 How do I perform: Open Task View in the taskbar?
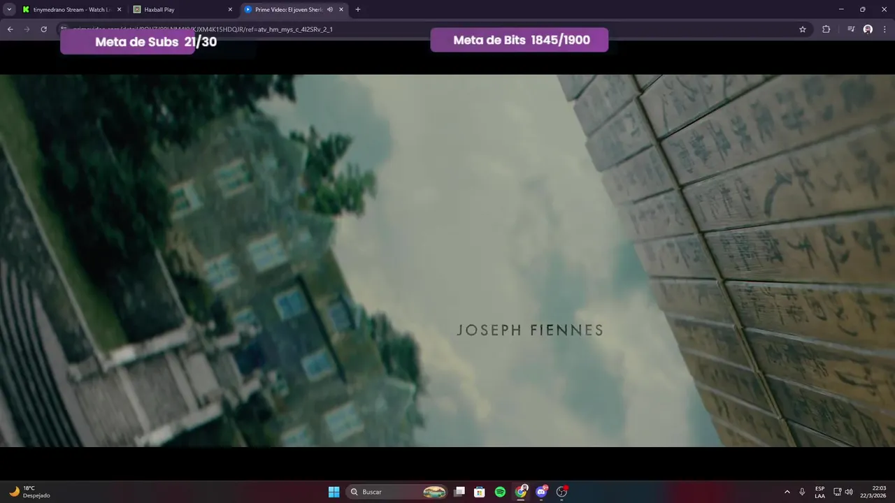tap(459, 492)
